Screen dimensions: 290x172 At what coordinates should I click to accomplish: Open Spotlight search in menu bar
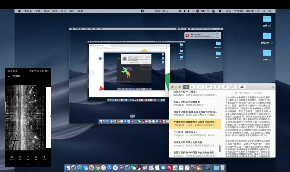click(x=264, y=11)
